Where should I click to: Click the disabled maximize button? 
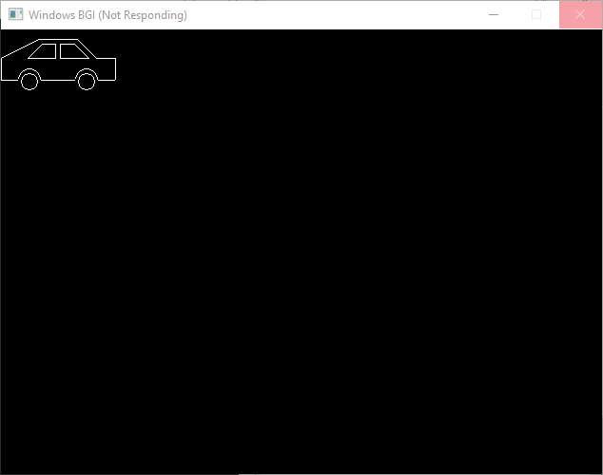click(536, 14)
